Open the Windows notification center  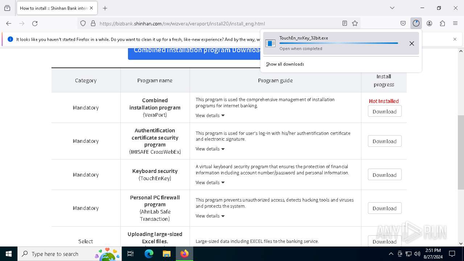coord(452,254)
